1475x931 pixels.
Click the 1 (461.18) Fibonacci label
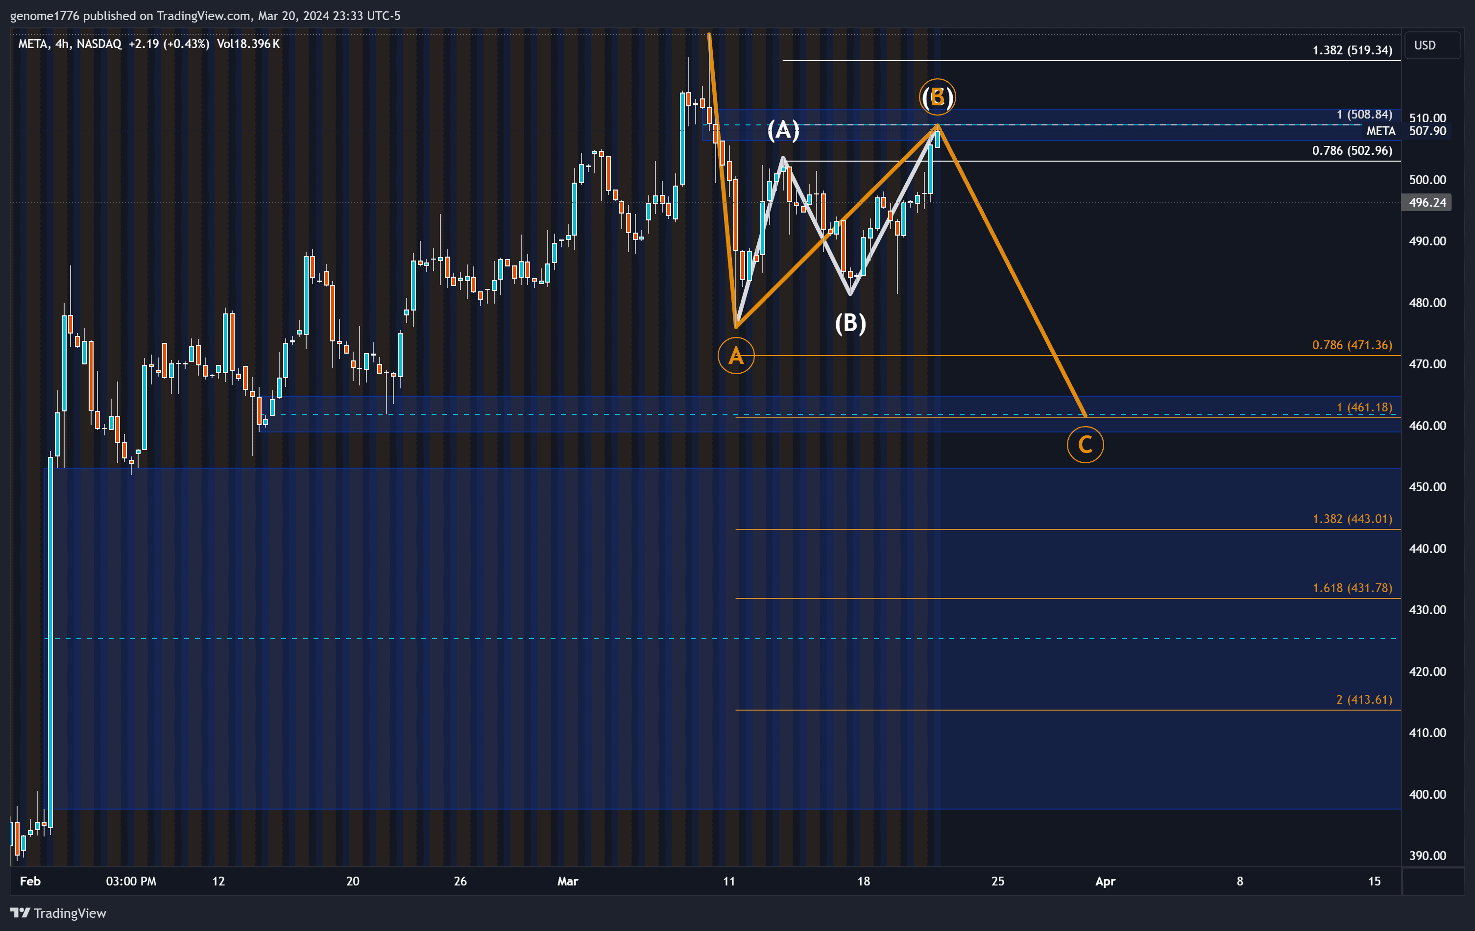[x=1364, y=407]
